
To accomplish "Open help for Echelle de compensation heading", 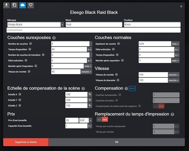I will tap(83, 89).
